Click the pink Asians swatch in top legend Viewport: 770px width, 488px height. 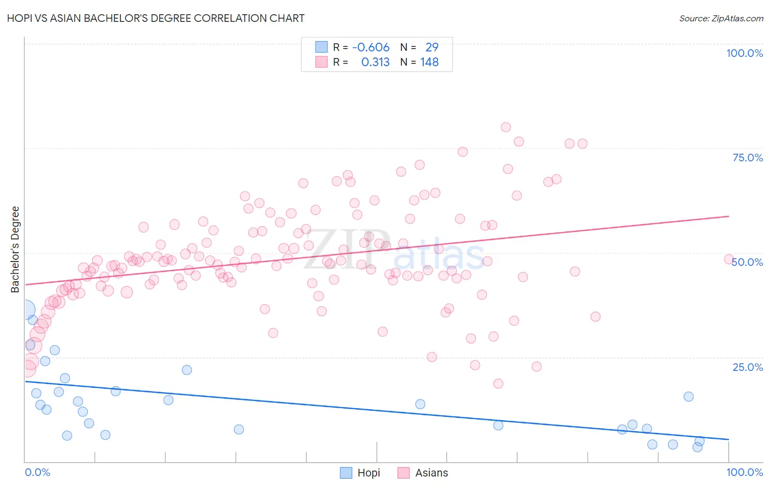point(321,62)
